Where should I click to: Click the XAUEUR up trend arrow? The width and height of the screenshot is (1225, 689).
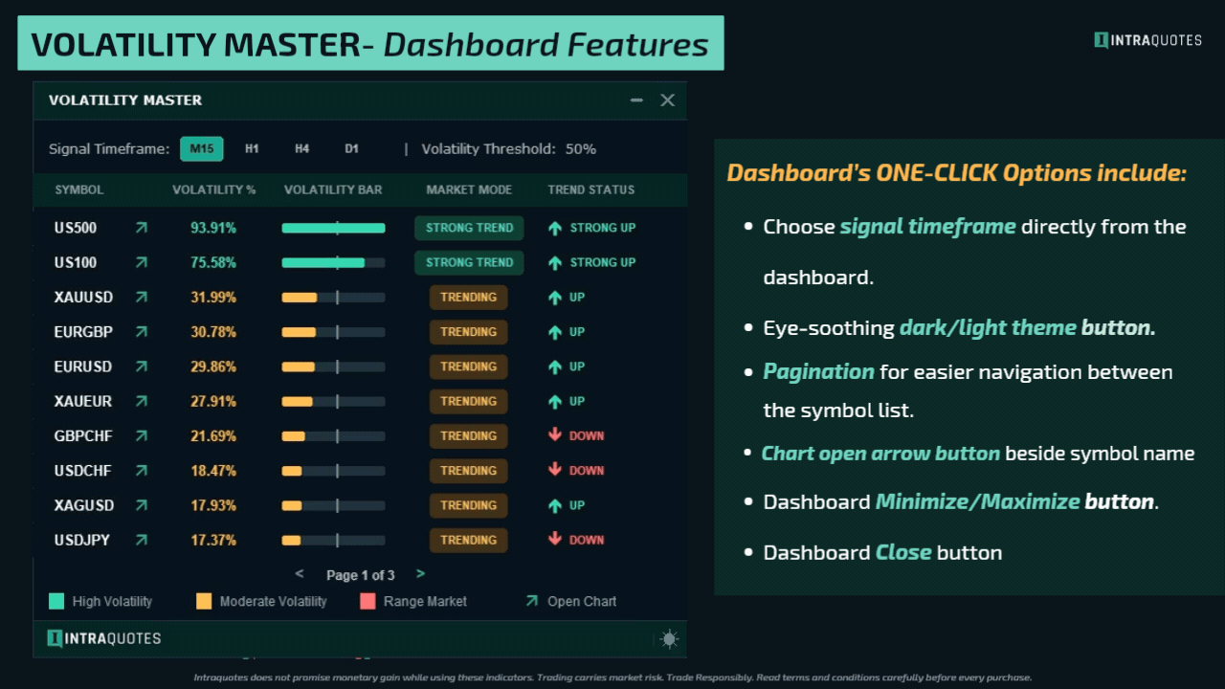[555, 401]
